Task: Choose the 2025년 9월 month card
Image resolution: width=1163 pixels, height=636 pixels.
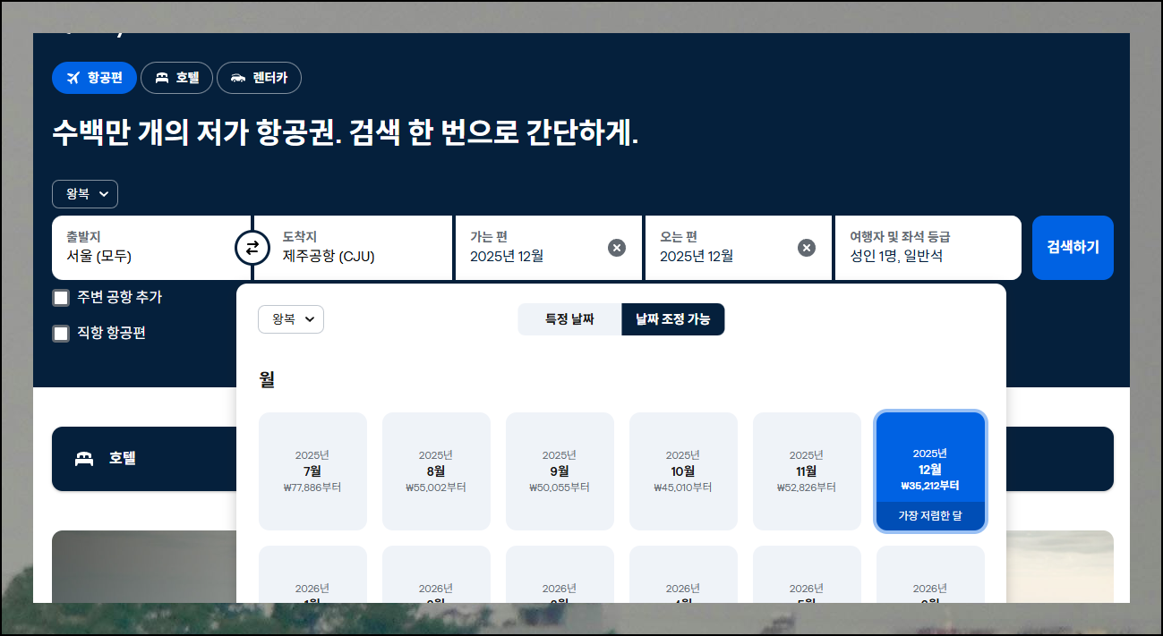Action: [x=560, y=471]
